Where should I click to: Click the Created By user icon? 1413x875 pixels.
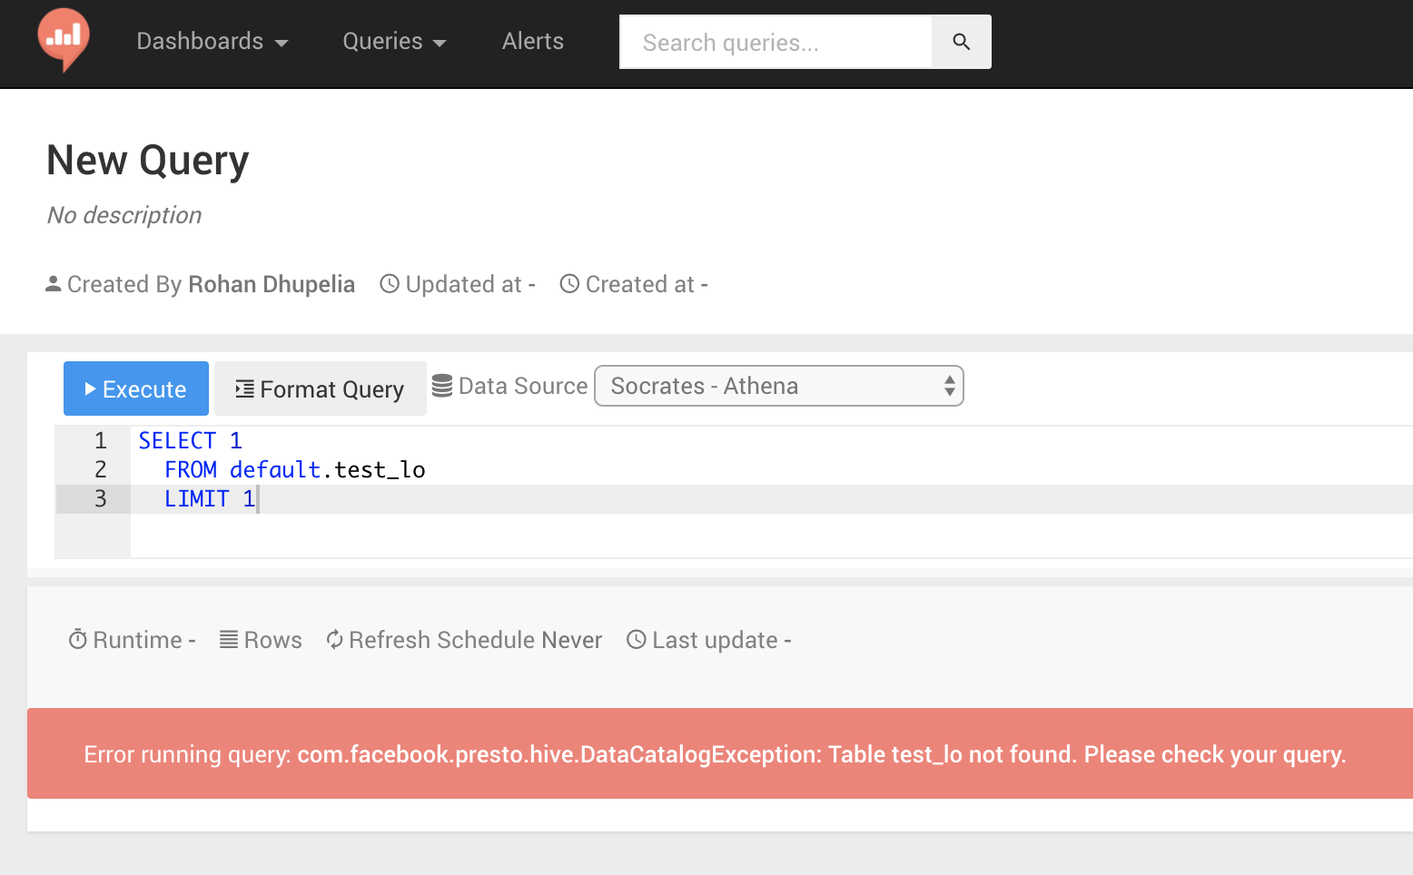click(x=54, y=284)
